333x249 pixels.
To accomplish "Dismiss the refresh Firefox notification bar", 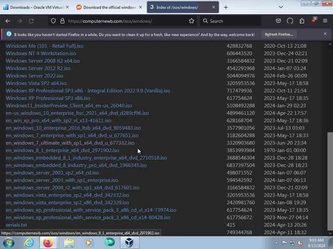I will coord(325,34).
